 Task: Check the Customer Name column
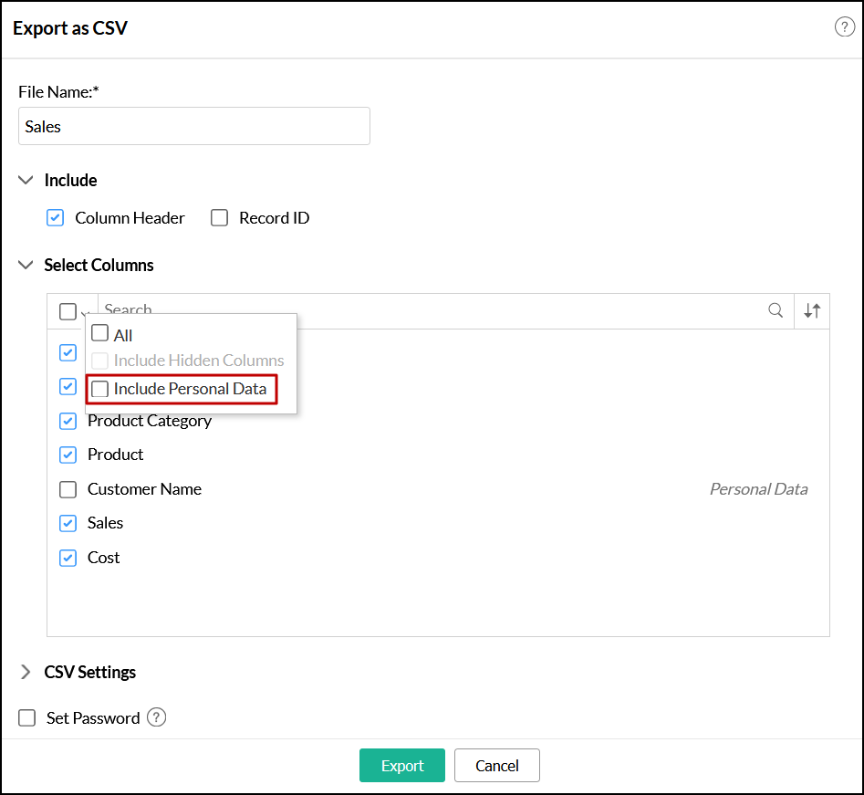68,489
